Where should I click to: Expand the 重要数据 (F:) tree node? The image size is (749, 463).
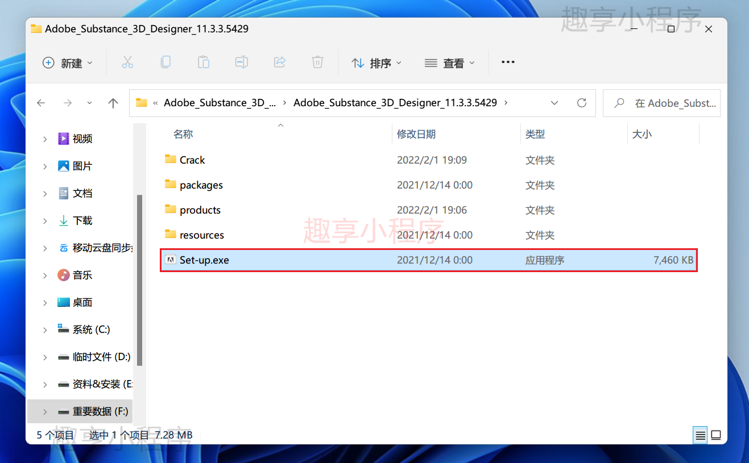pyautogui.click(x=45, y=411)
